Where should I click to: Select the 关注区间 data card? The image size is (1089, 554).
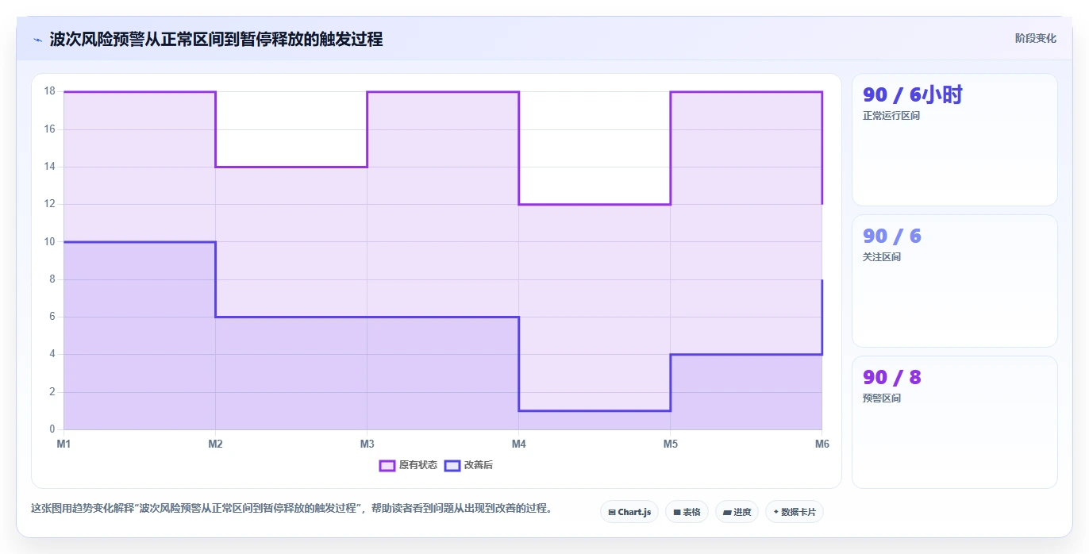pyautogui.click(x=954, y=281)
